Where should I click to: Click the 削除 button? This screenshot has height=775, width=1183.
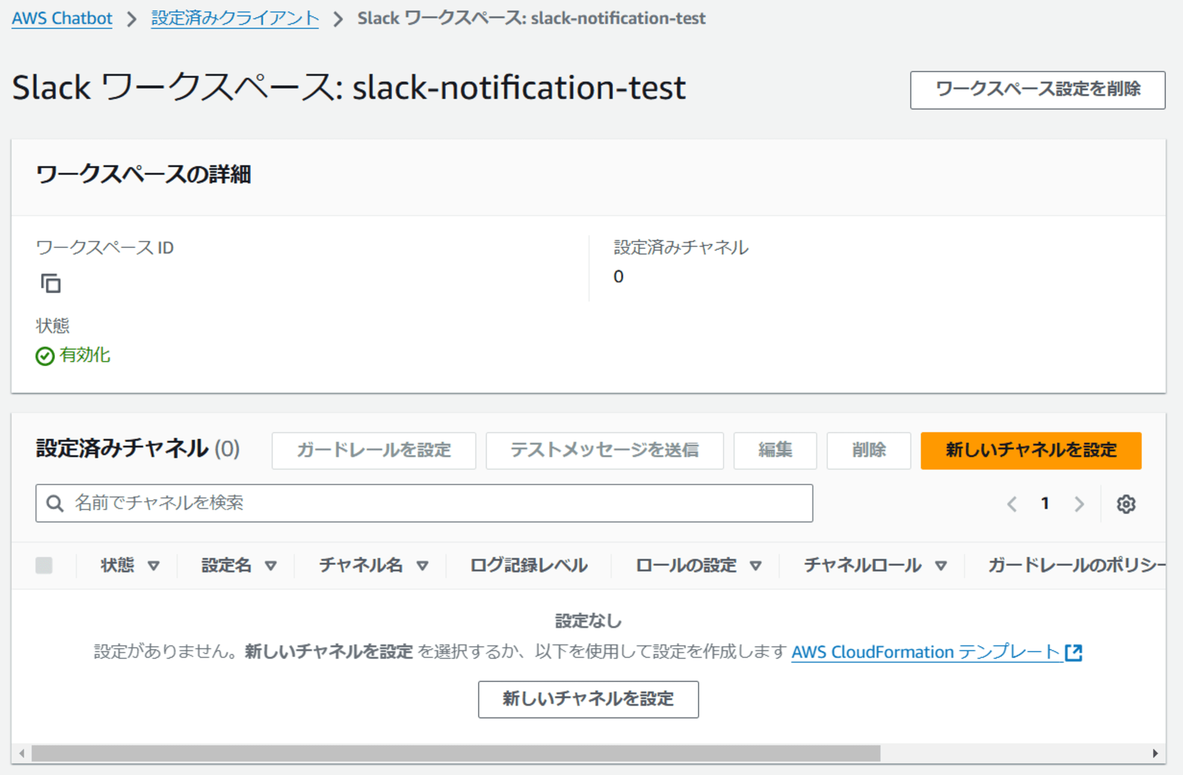[x=868, y=450]
